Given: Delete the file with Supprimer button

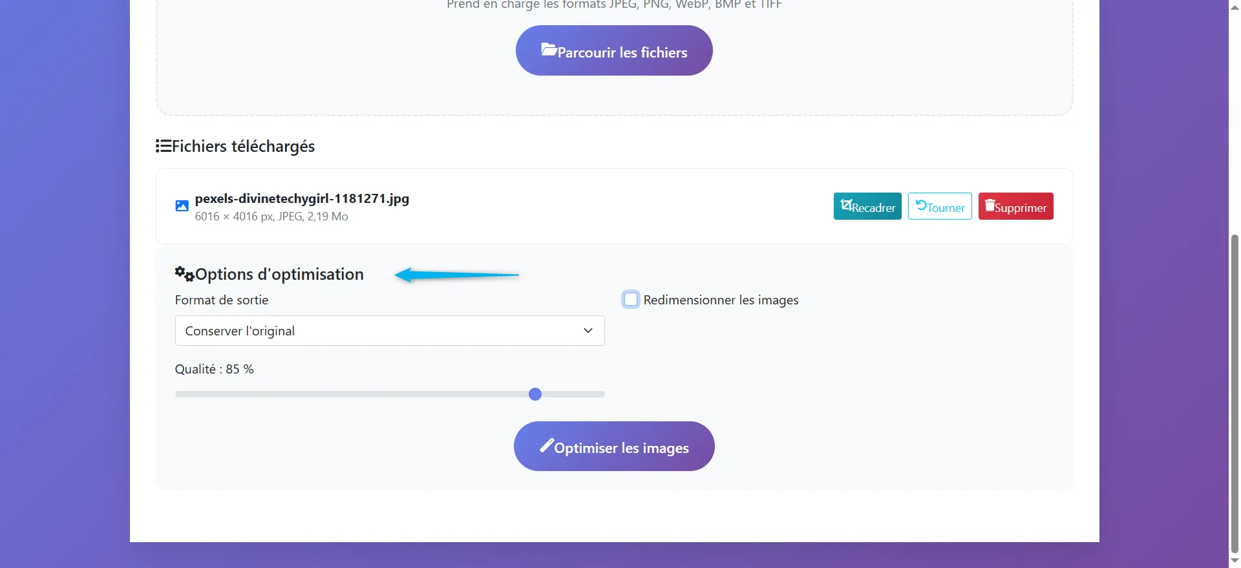Looking at the screenshot, I should pos(1016,206).
